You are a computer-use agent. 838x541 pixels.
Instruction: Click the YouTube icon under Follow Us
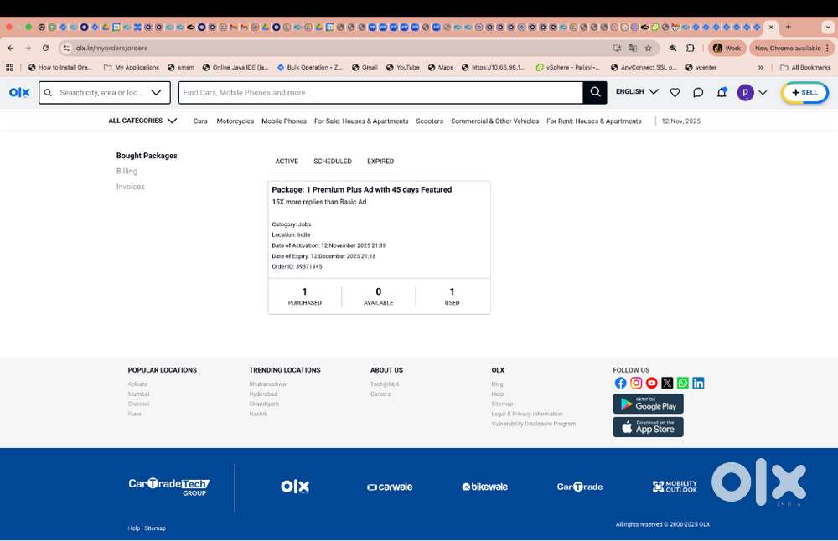[x=652, y=383]
